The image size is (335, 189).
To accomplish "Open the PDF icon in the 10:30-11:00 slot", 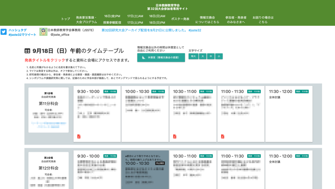I will pos(175,136).
